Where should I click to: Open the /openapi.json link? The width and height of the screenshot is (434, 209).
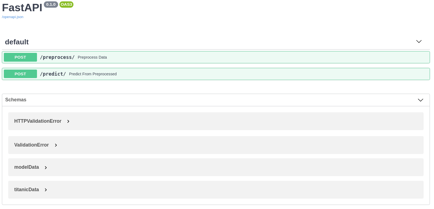[x=13, y=17]
